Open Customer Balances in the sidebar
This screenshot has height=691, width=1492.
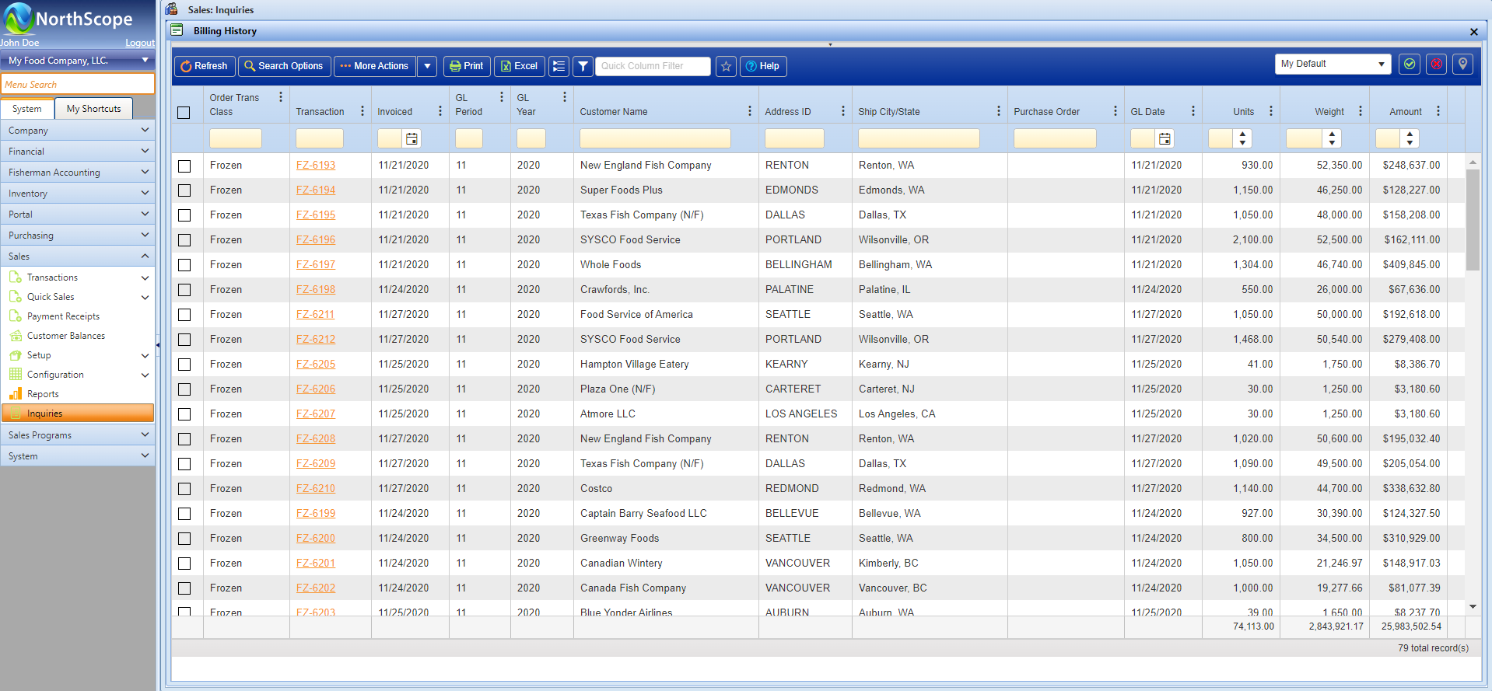tap(66, 336)
